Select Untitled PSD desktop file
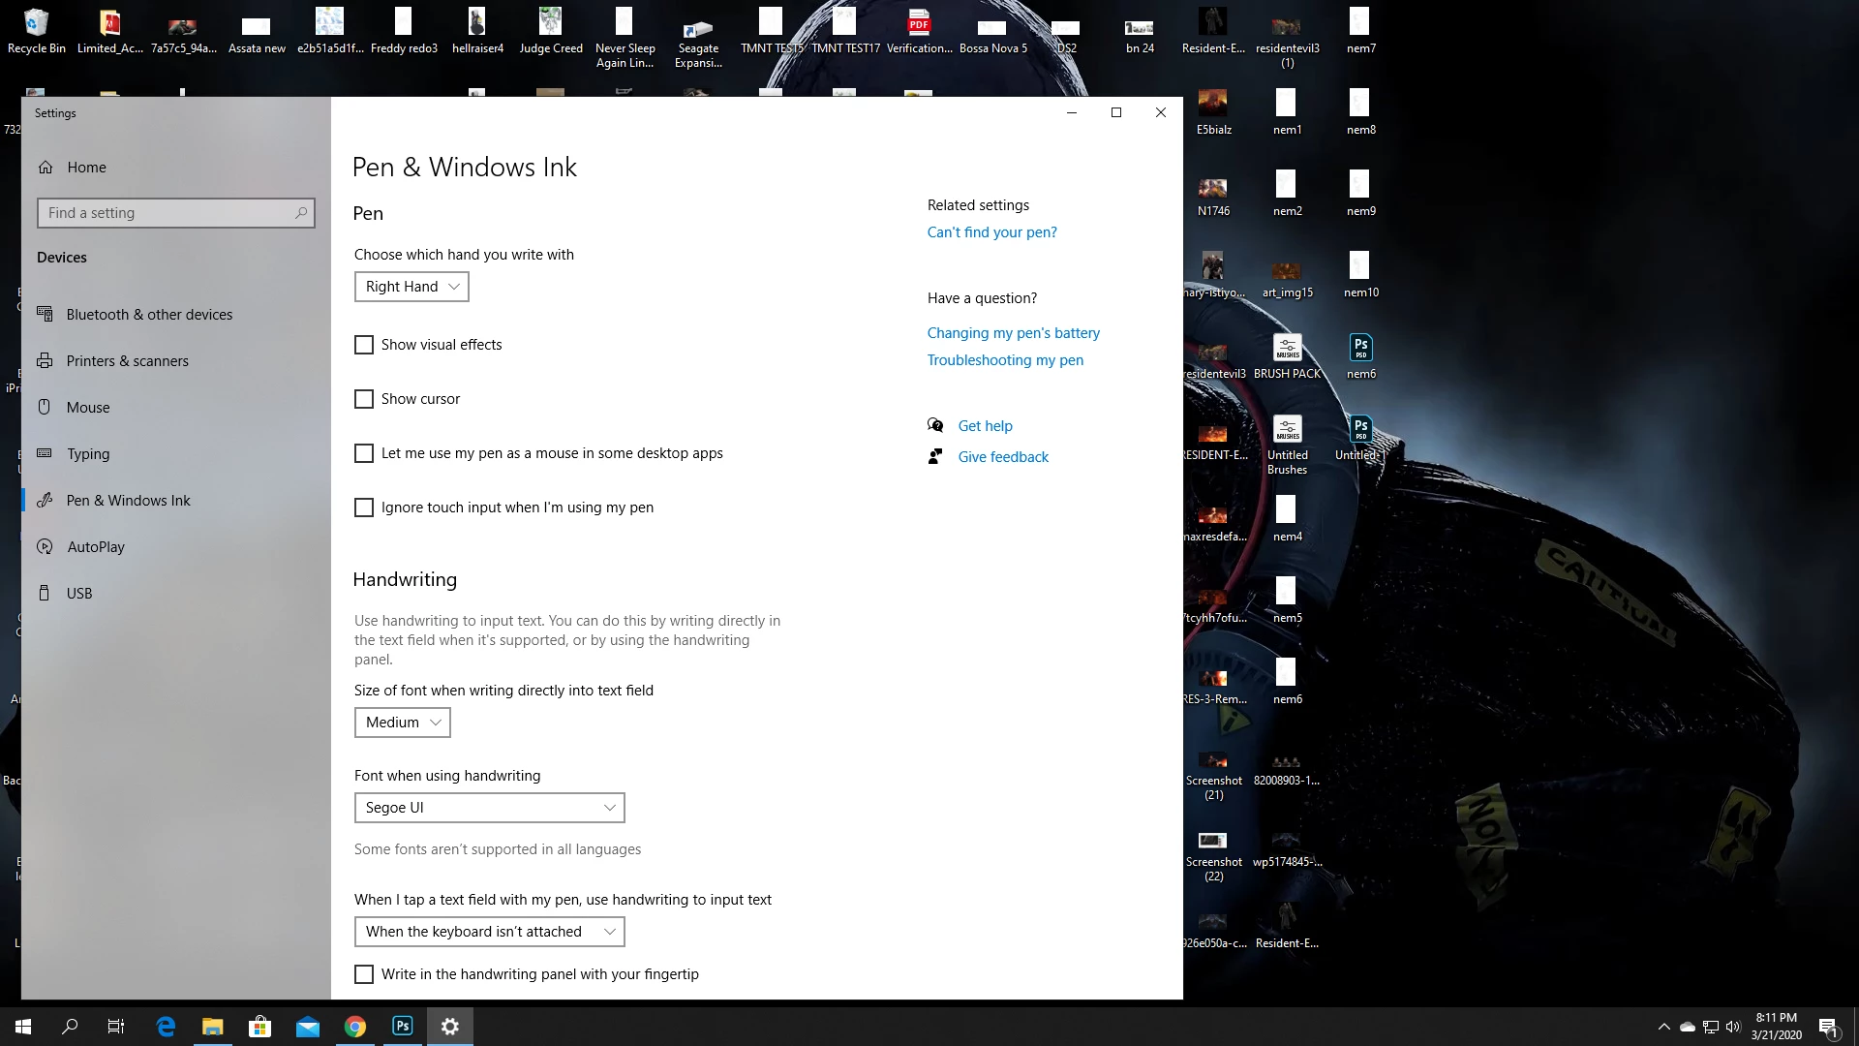Viewport: 1859px width, 1046px height. point(1360,438)
